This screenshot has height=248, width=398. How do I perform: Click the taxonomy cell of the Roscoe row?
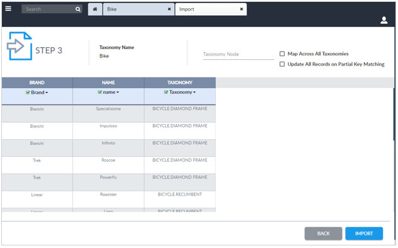pos(180,165)
